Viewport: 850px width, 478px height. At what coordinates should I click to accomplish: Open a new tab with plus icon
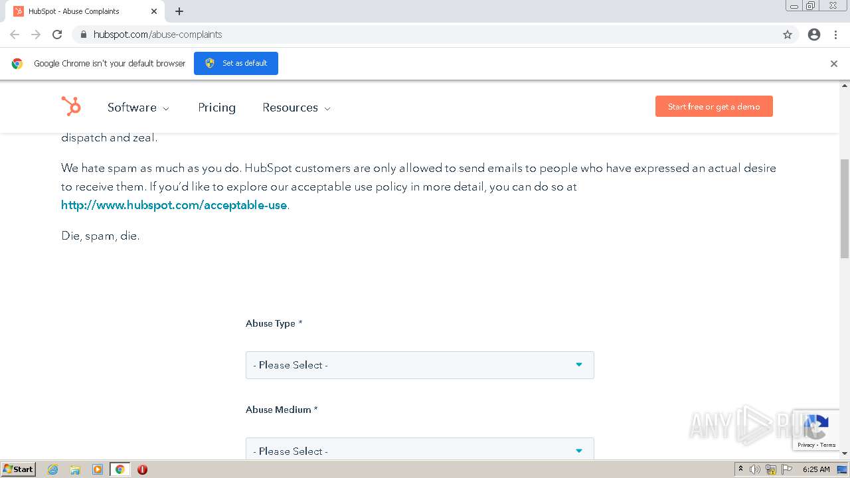tap(179, 11)
